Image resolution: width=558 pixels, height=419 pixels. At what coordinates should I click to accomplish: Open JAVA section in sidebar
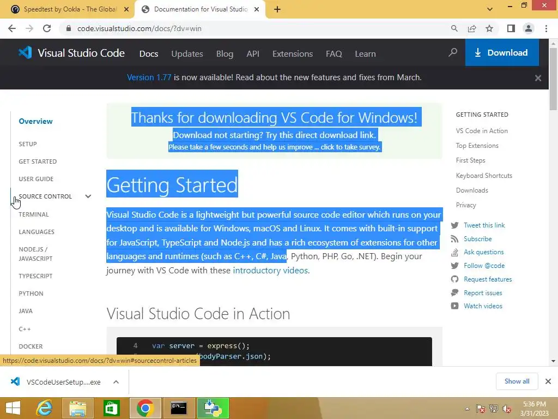(x=26, y=311)
